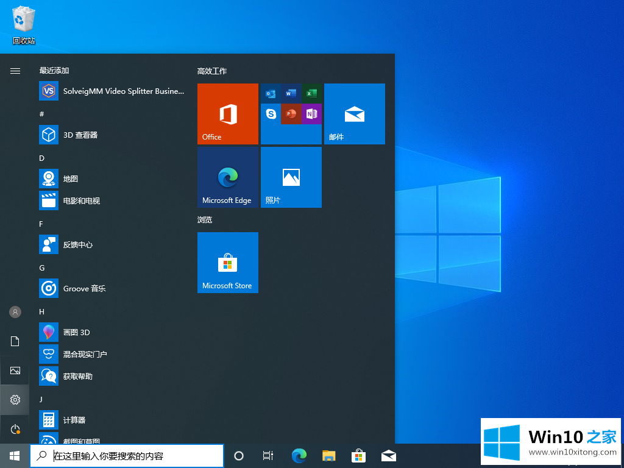This screenshot has height=468, width=624.
Task: Click the 浏览 tile group title
Action: pos(205,219)
